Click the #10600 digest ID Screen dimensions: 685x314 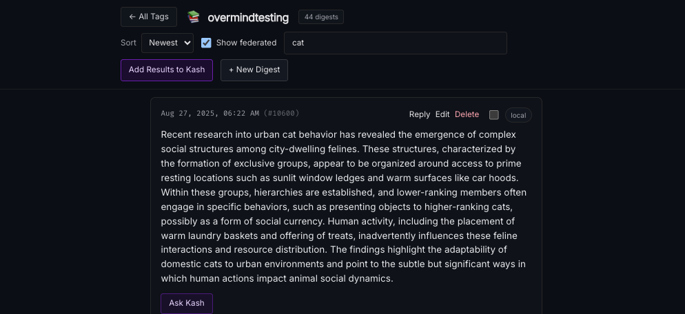[282, 114]
